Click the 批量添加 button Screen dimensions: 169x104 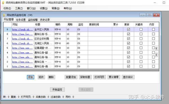coord(71,77)
